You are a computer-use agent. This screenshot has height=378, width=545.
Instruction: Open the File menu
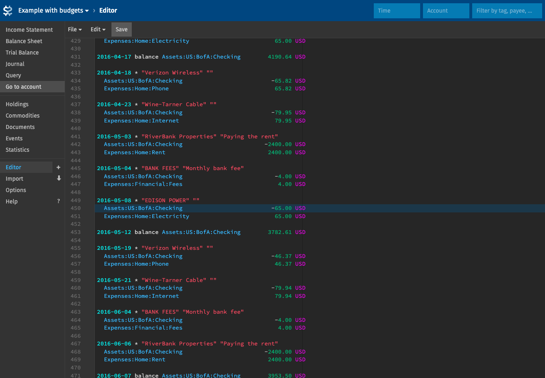click(x=75, y=29)
